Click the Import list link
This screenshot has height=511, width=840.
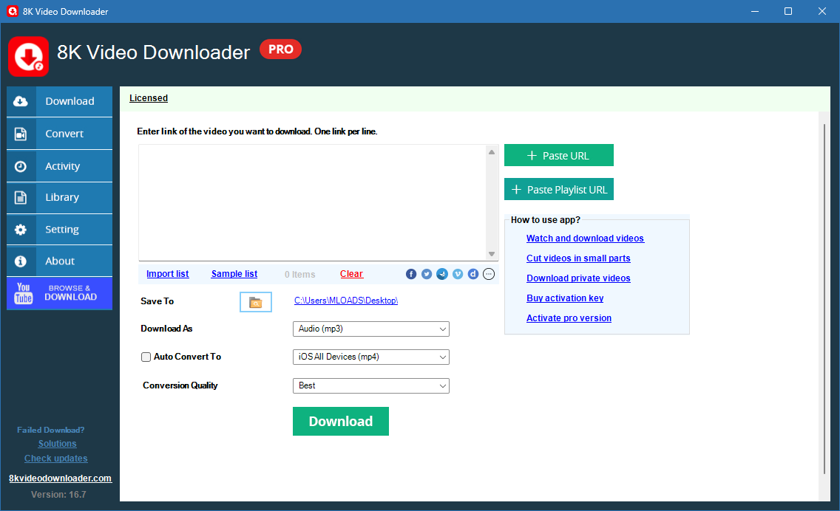pos(168,274)
